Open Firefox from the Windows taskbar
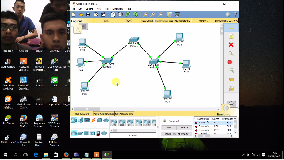 click(66, 155)
